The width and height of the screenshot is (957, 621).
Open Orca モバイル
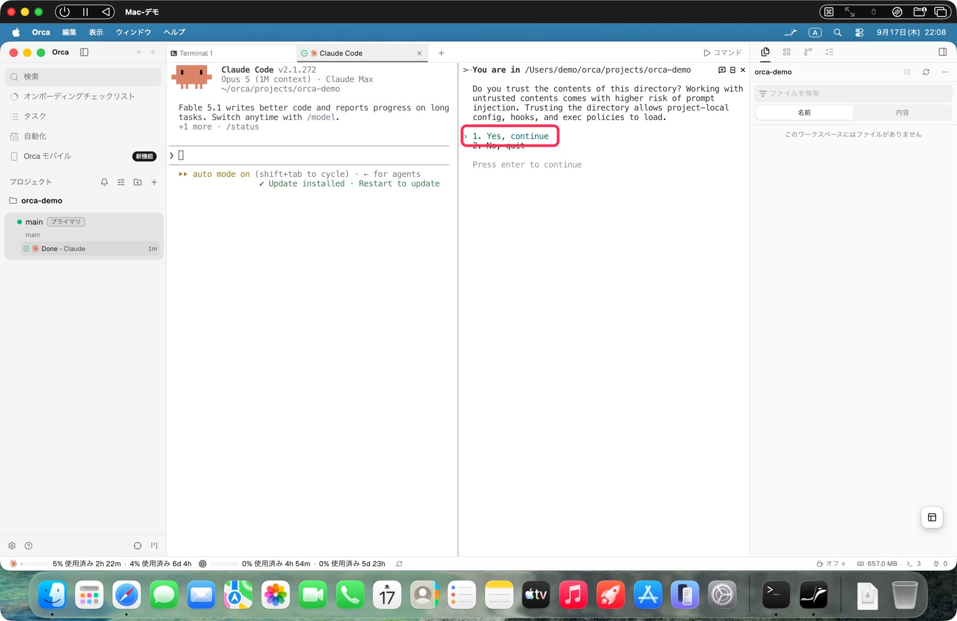point(83,156)
